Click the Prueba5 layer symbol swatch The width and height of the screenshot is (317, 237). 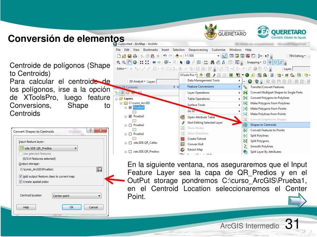pyautogui.click(x=134, y=112)
